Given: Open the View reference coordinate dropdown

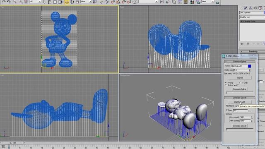Looking at the screenshot, I should (x=86, y=2).
